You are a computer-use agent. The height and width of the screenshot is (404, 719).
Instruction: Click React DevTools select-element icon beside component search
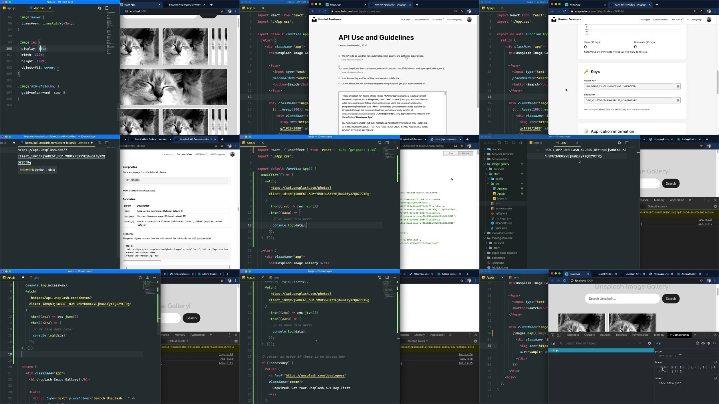click(553, 343)
